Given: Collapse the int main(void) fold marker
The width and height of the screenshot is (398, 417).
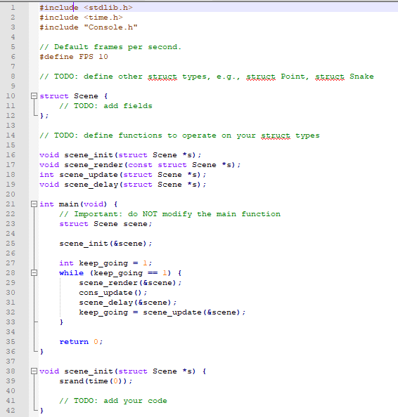Looking at the screenshot, I should click(34, 204).
